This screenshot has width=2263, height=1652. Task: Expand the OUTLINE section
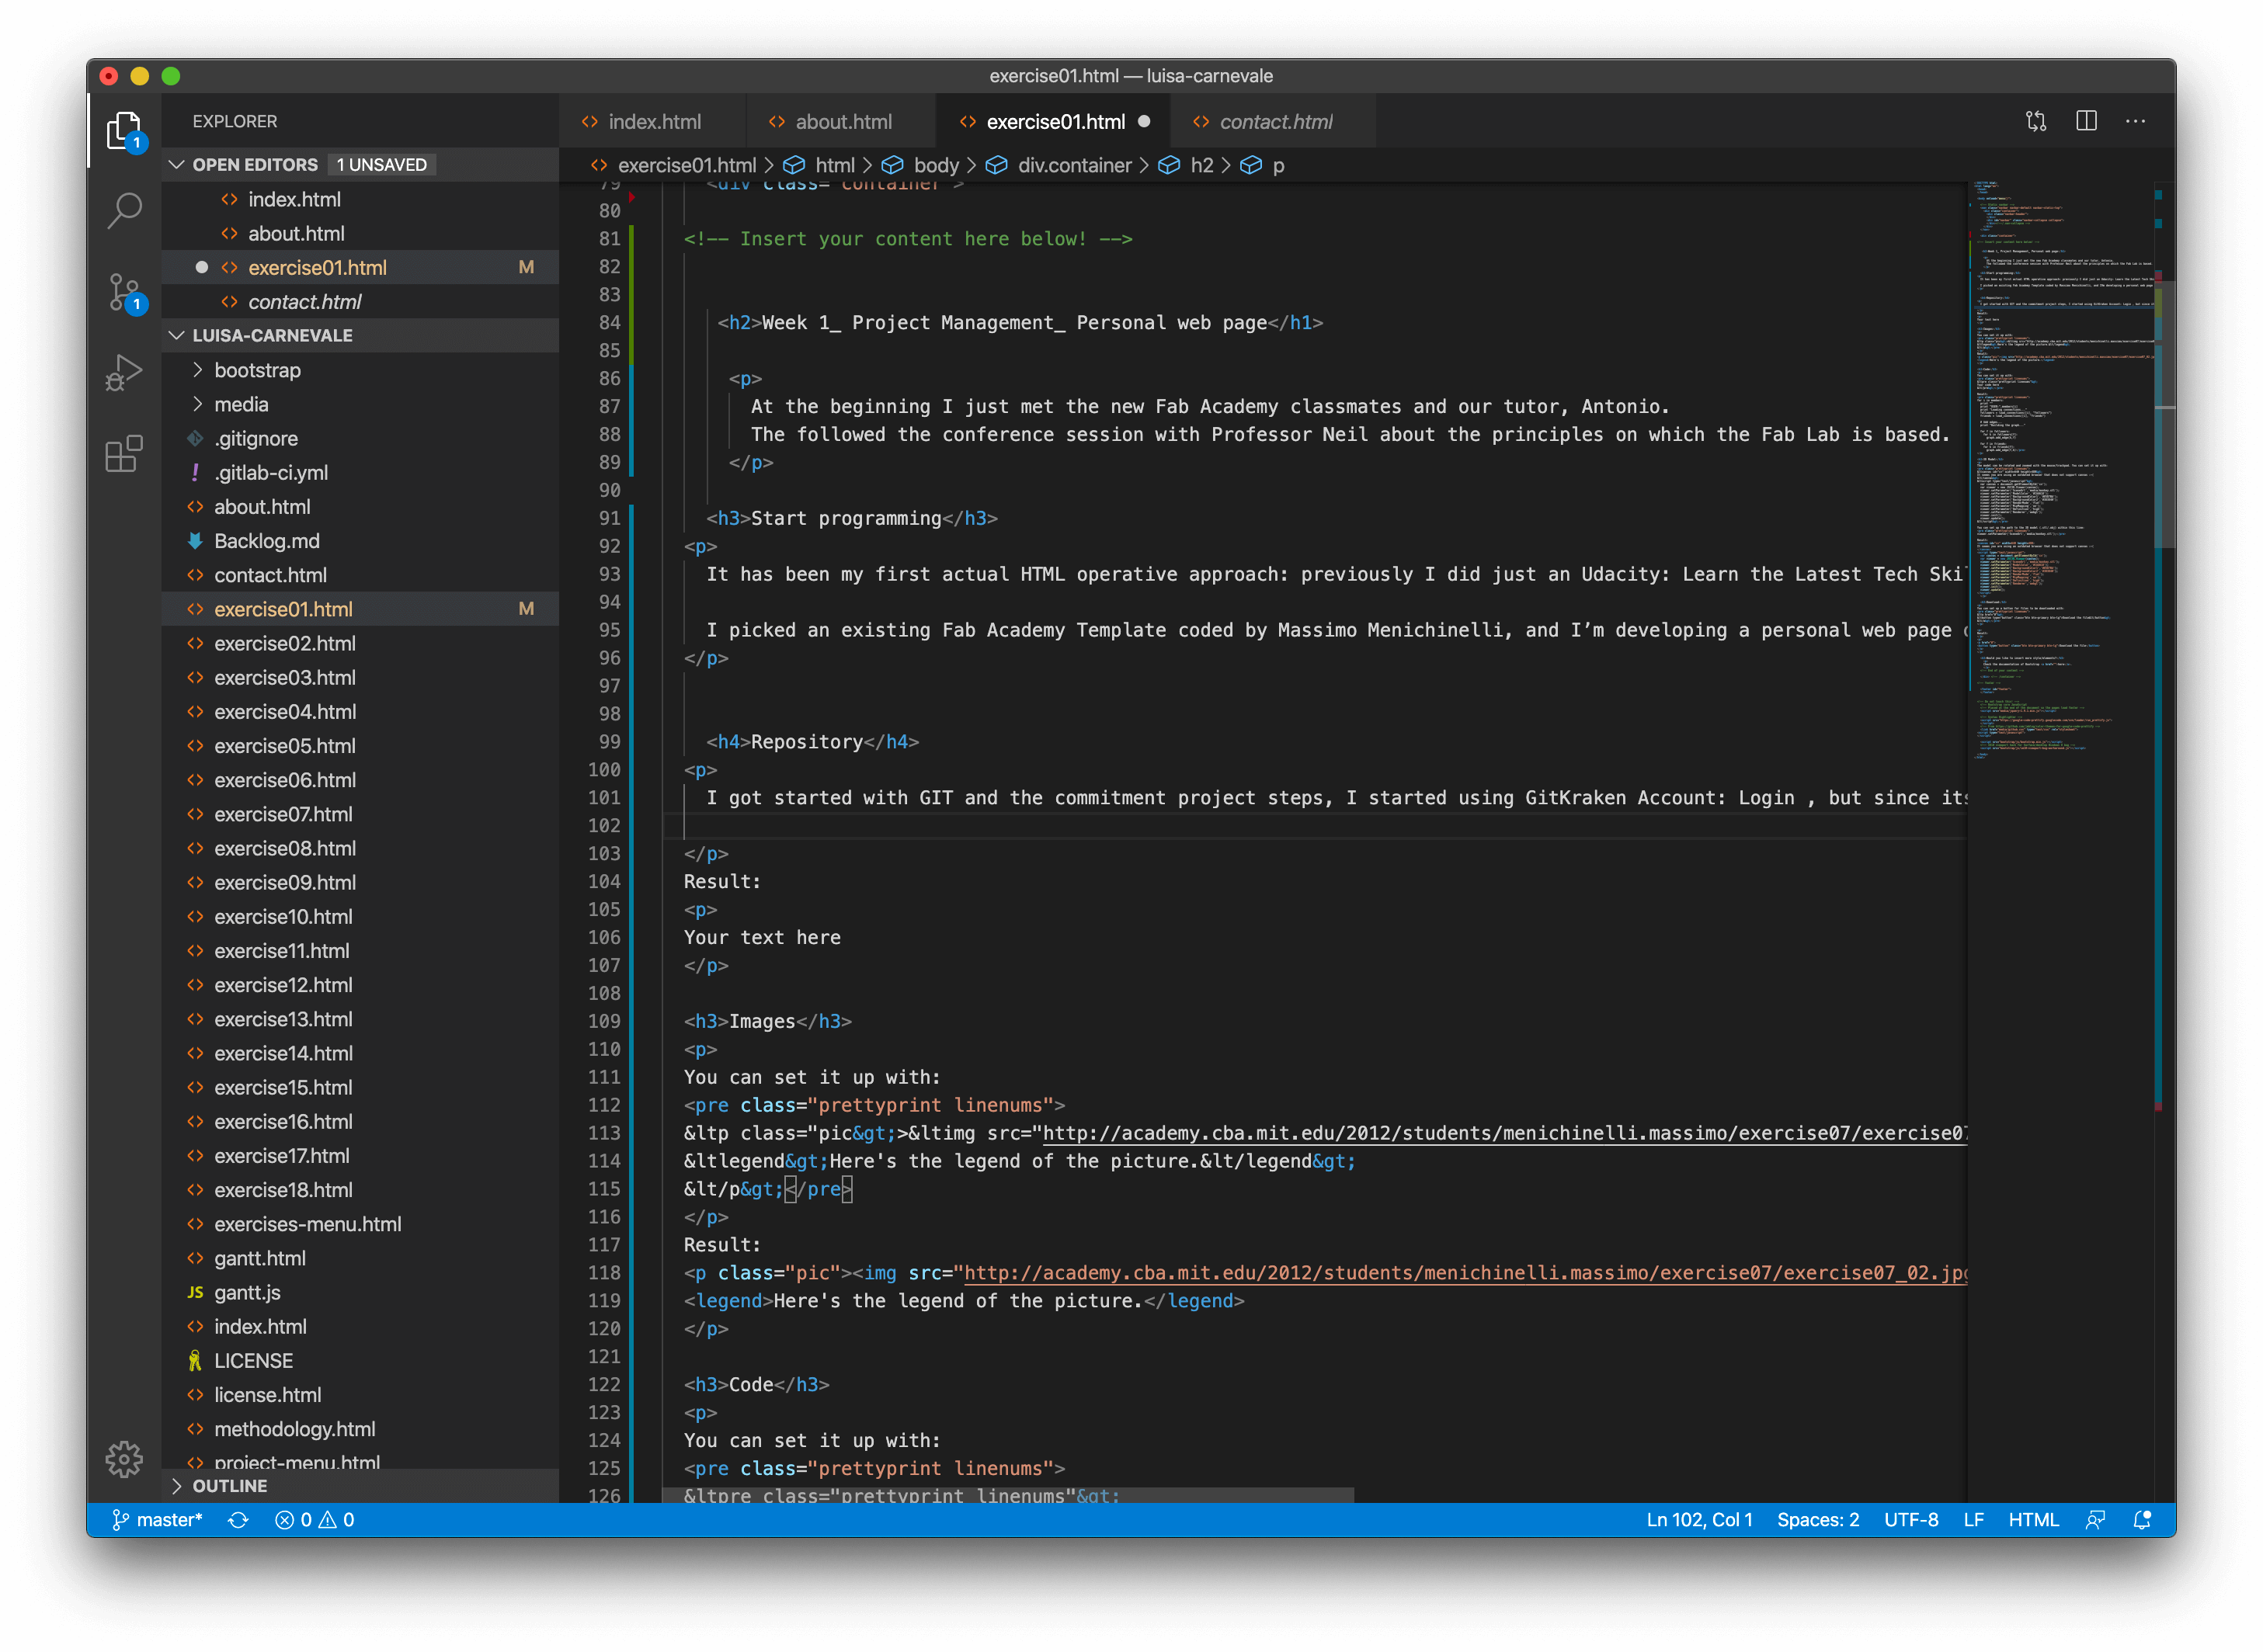(x=360, y=1486)
